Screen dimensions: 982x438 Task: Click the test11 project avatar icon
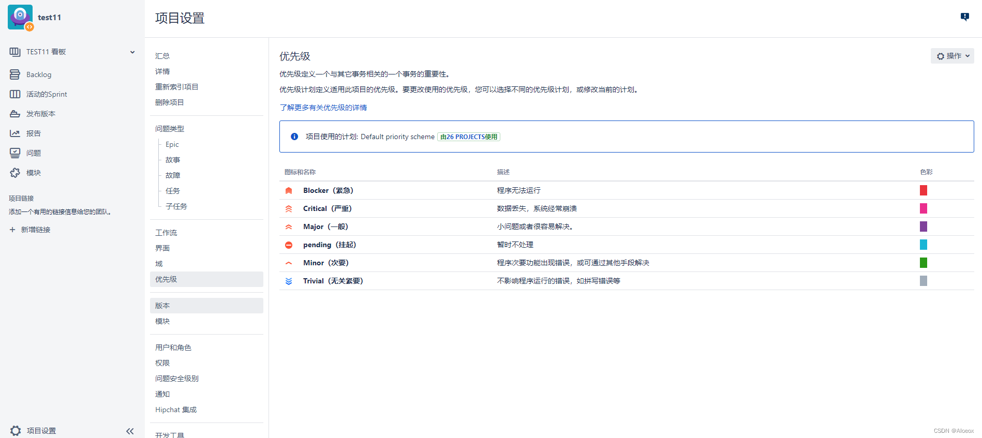[x=21, y=18]
